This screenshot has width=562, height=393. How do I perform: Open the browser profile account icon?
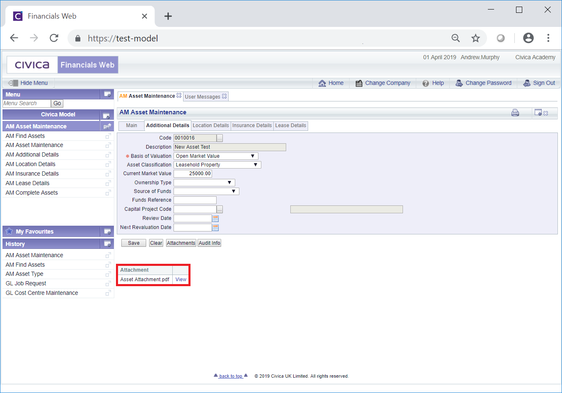pos(528,38)
